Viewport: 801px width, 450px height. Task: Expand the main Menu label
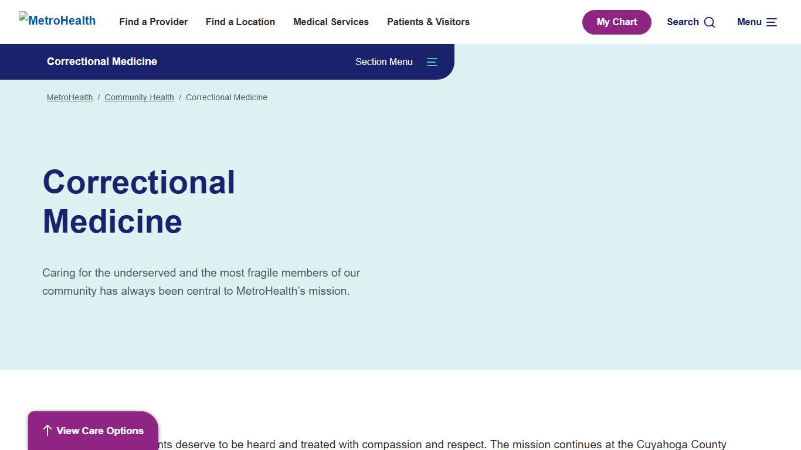coord(749,22)
